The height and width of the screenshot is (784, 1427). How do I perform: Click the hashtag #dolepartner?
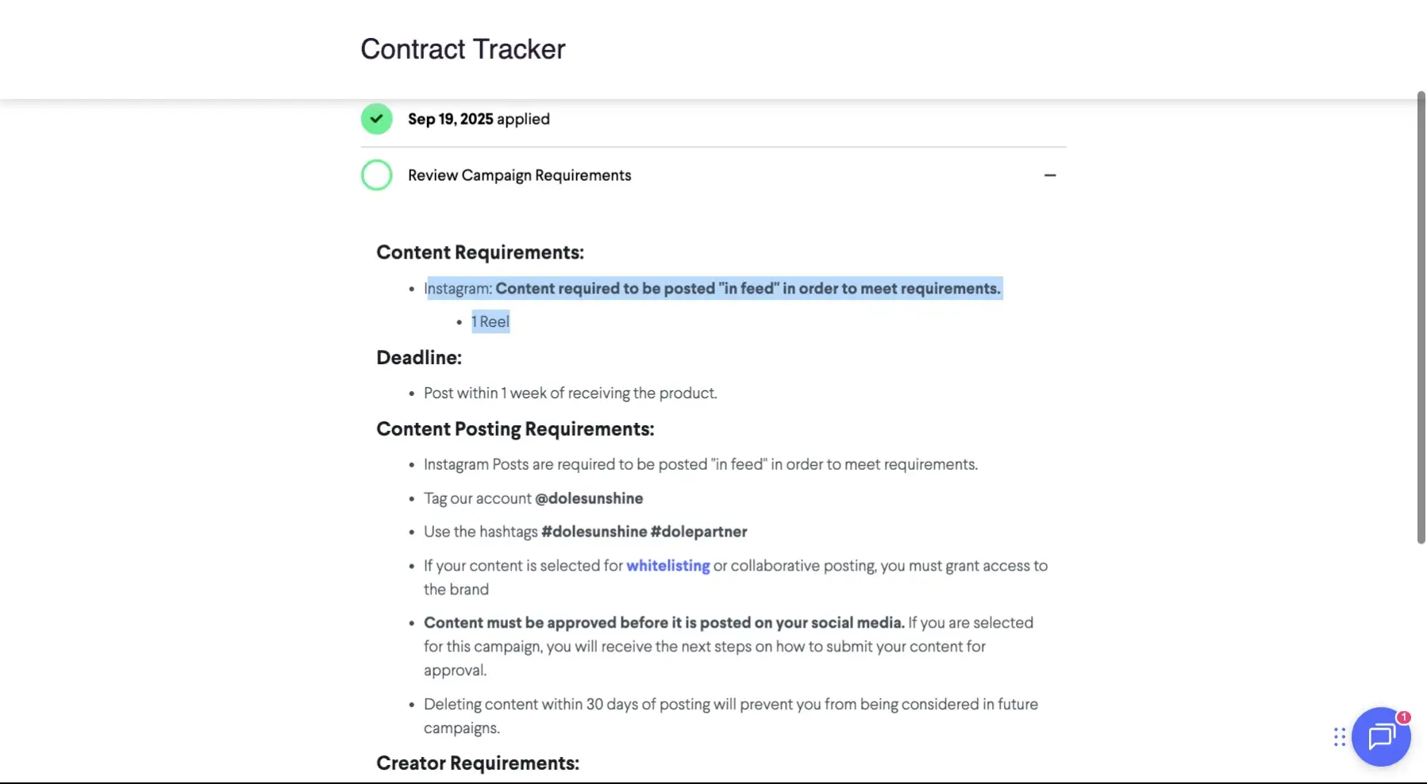pos(698,532)
